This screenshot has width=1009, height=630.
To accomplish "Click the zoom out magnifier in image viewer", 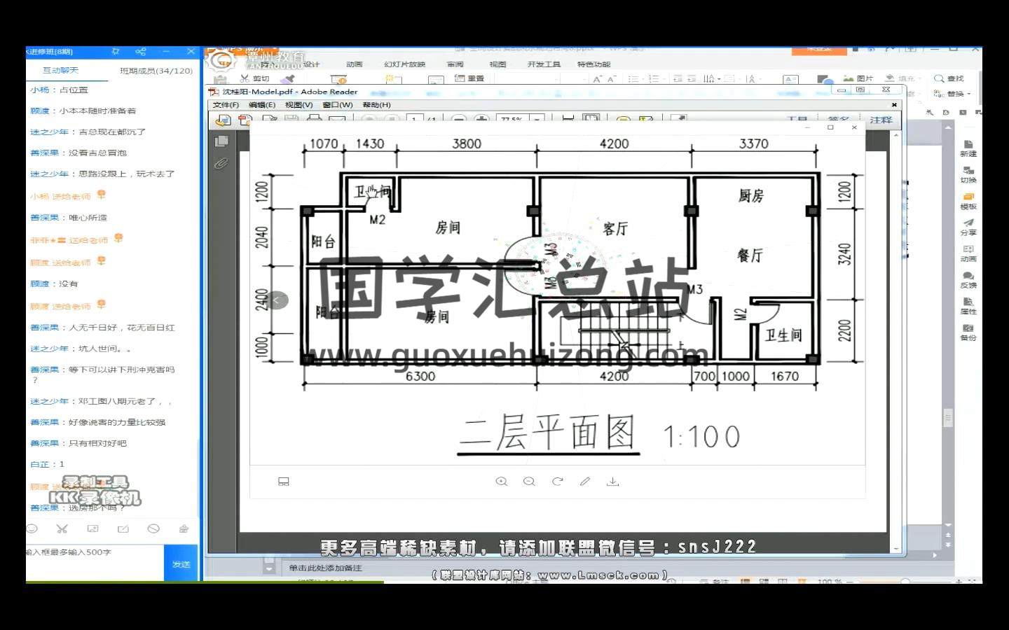I will pyautogui.click(x=529, y=482).
